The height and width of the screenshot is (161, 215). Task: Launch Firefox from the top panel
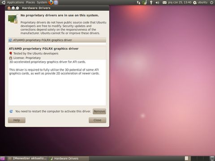click(51, 2)
